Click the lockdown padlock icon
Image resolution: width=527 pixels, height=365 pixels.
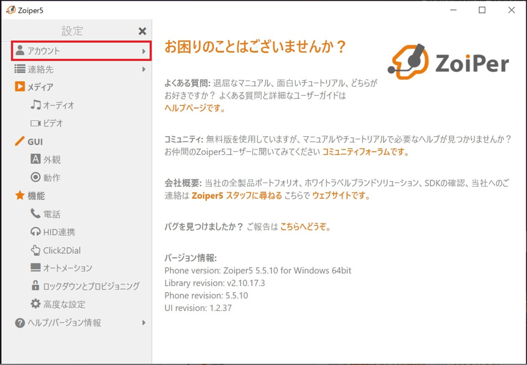36,285
